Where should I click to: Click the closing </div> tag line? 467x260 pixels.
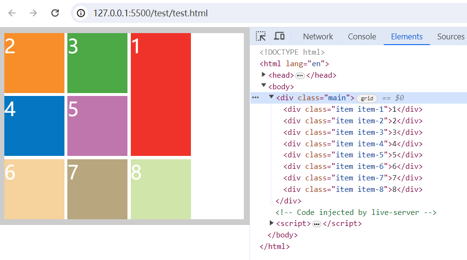pyautogui.click(x=288, y=201)
